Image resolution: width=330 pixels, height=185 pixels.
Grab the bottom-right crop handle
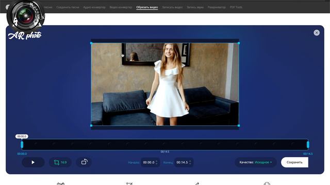click(239, 125)
